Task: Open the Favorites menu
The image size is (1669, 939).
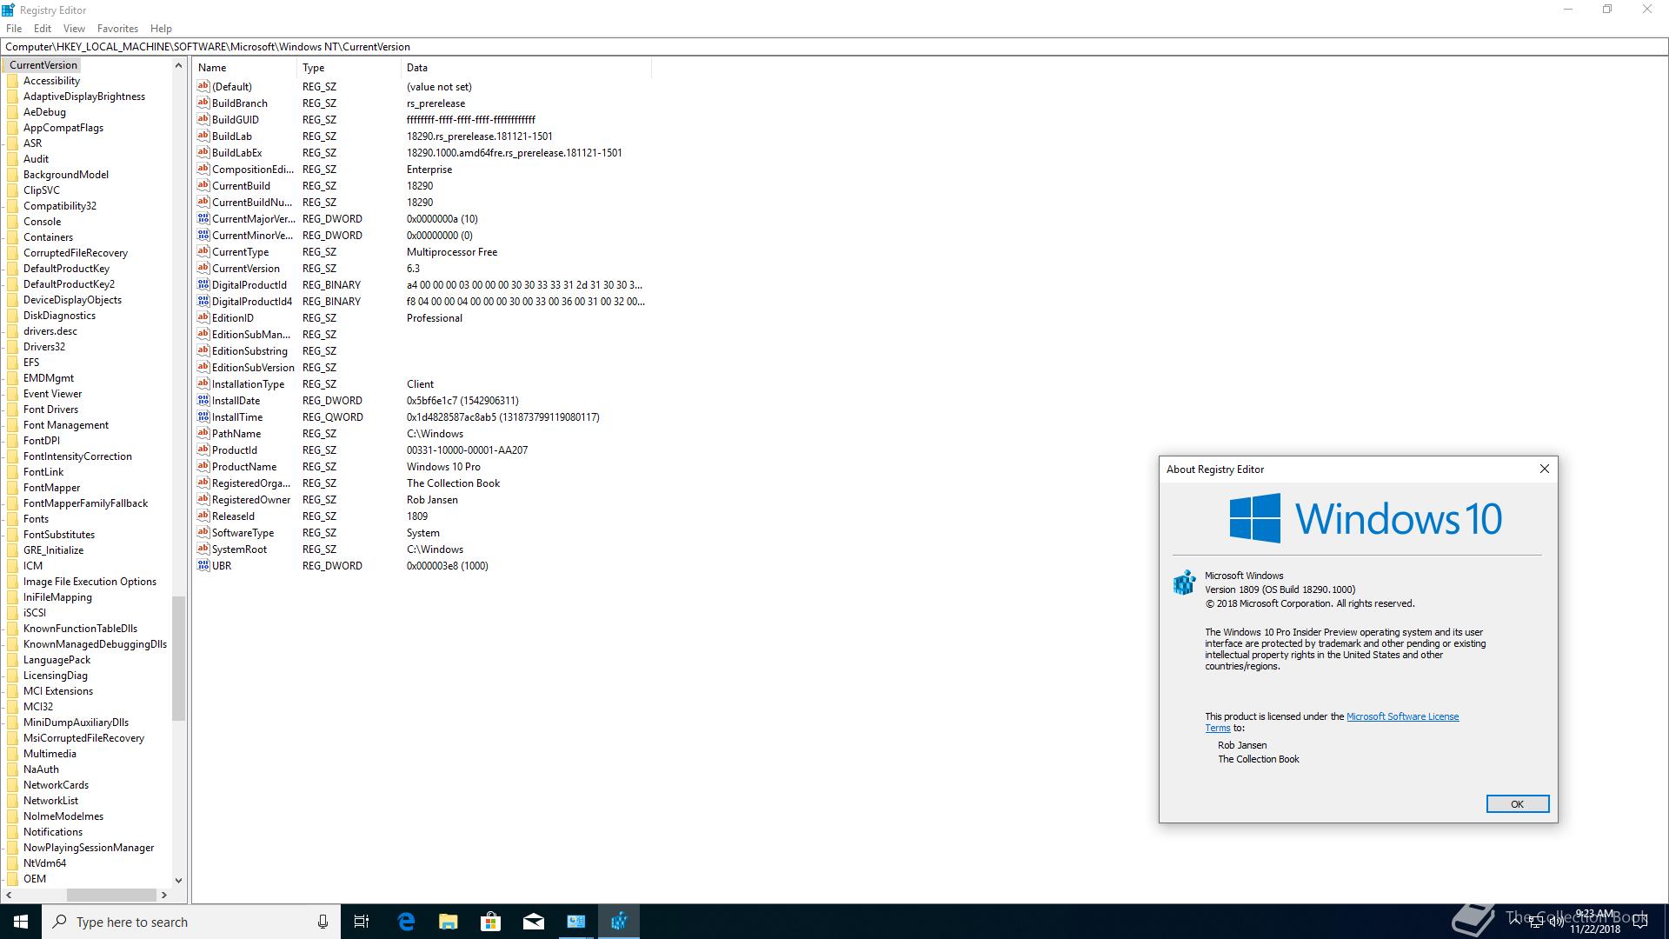Action: click(117, 28)
